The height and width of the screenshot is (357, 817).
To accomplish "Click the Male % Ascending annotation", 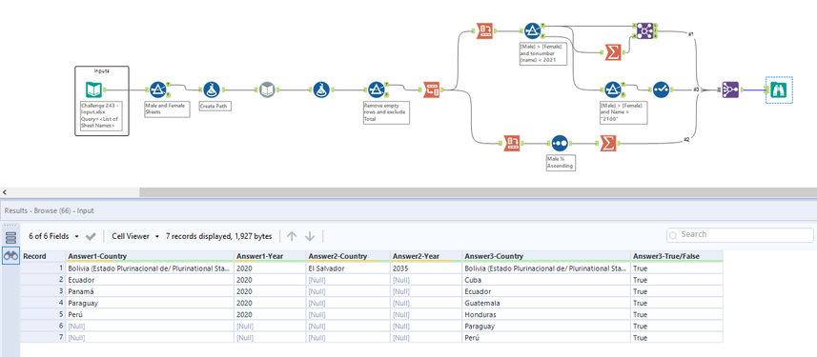I will [561, 162].
